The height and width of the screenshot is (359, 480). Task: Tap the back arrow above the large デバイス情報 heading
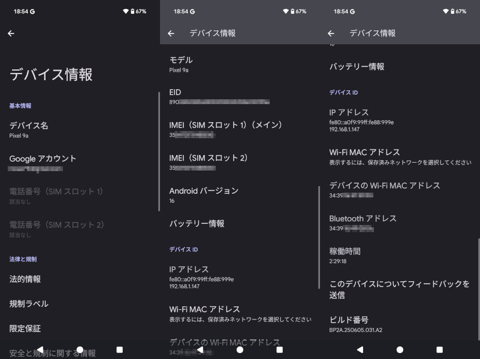11,34
